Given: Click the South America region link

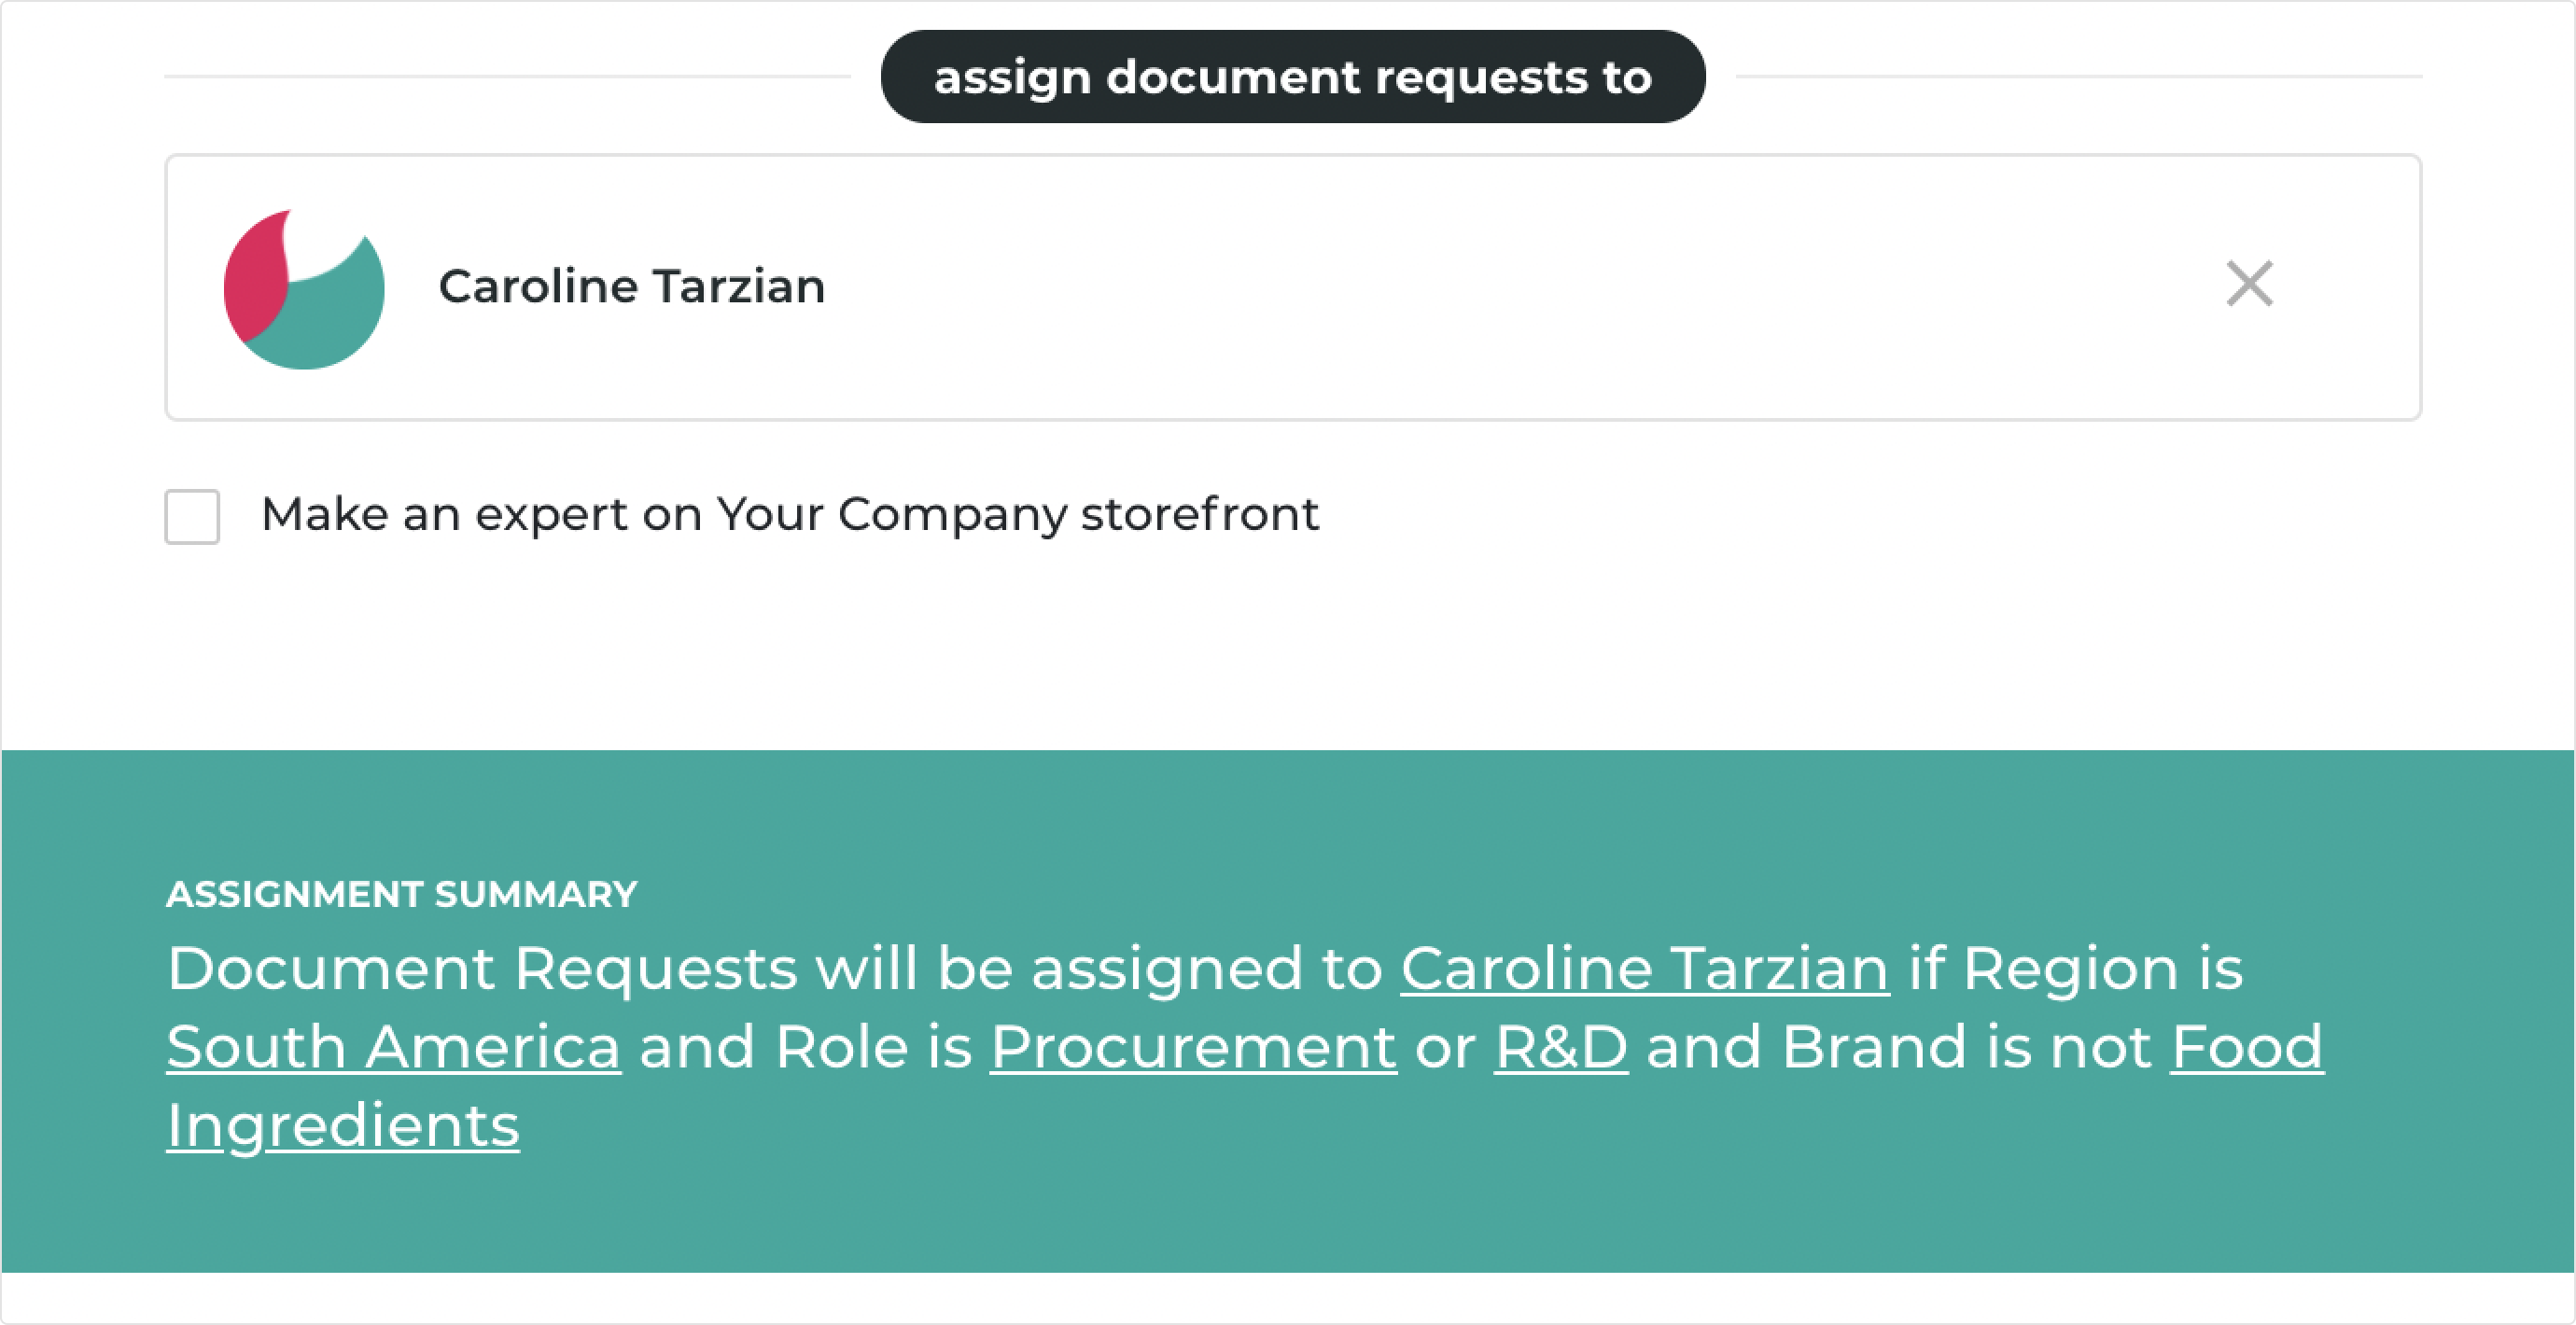Looking at the screenshot, I should pos(394,1046).
